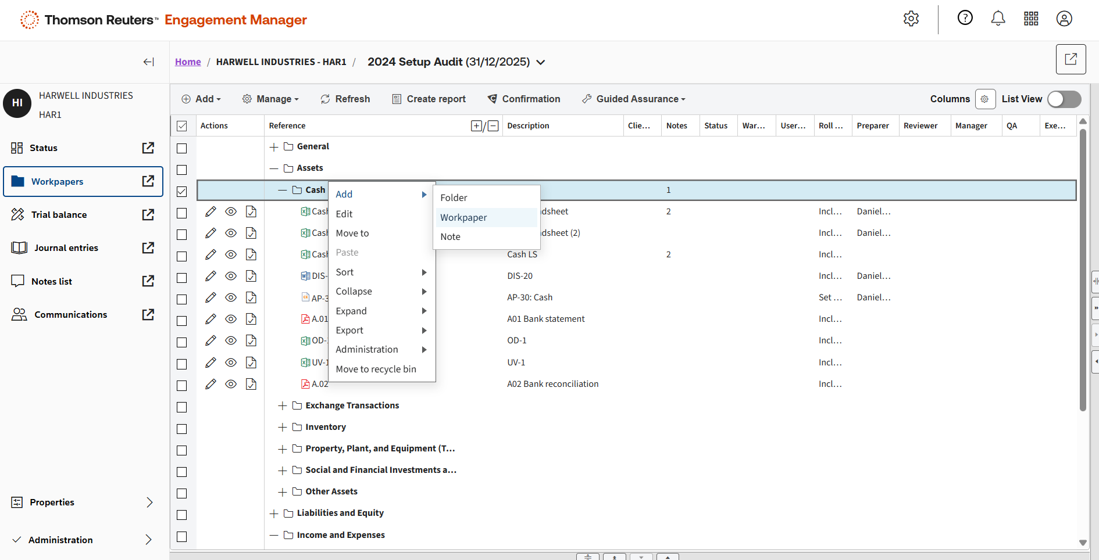Collapse the left sidebar with arrow icon

(149, 62)
